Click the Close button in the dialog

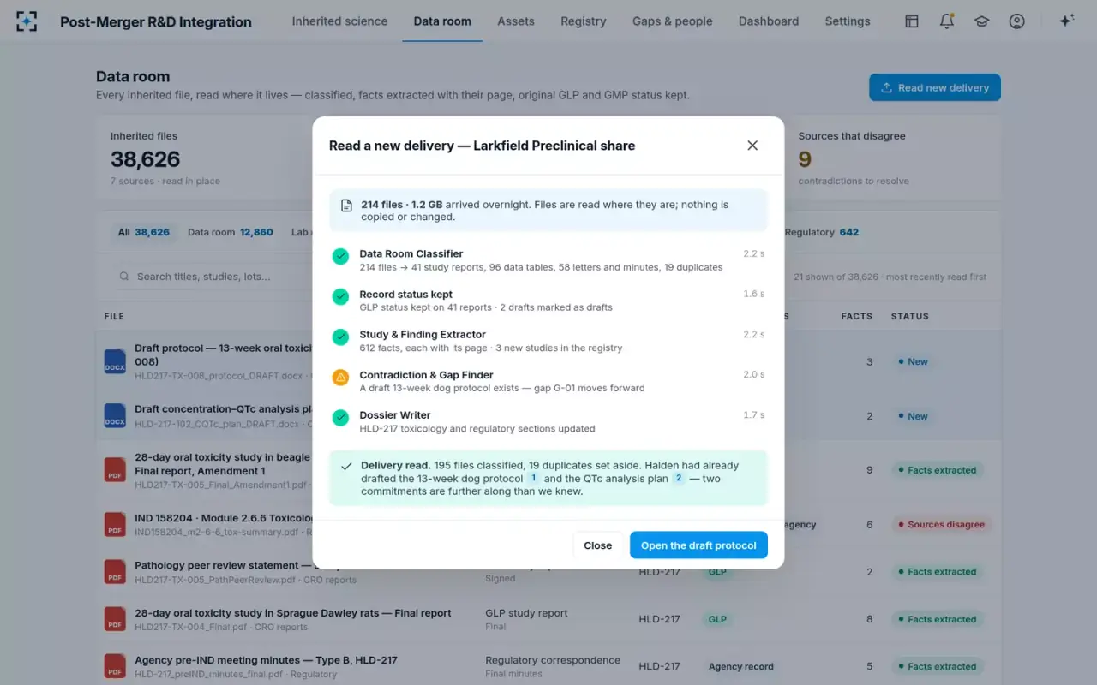click(598, 545)
